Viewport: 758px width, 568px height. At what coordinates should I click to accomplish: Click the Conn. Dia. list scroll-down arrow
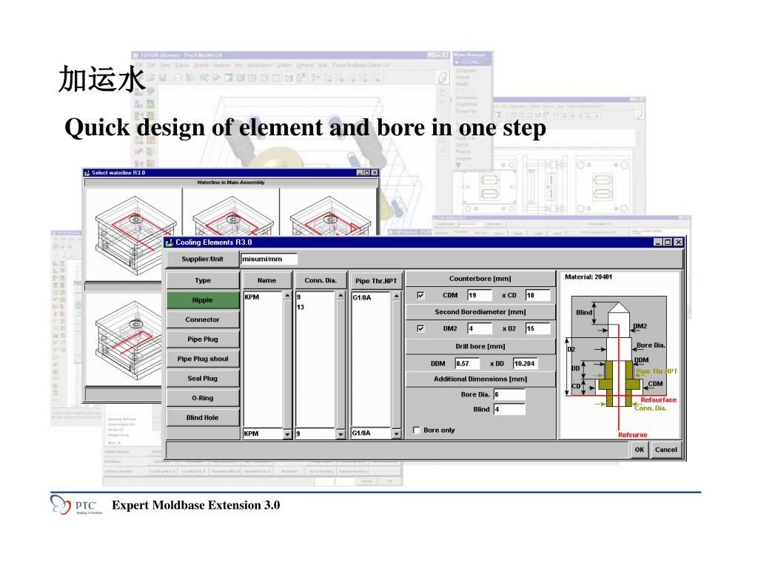pyautogui.click(x=341, y=434)
